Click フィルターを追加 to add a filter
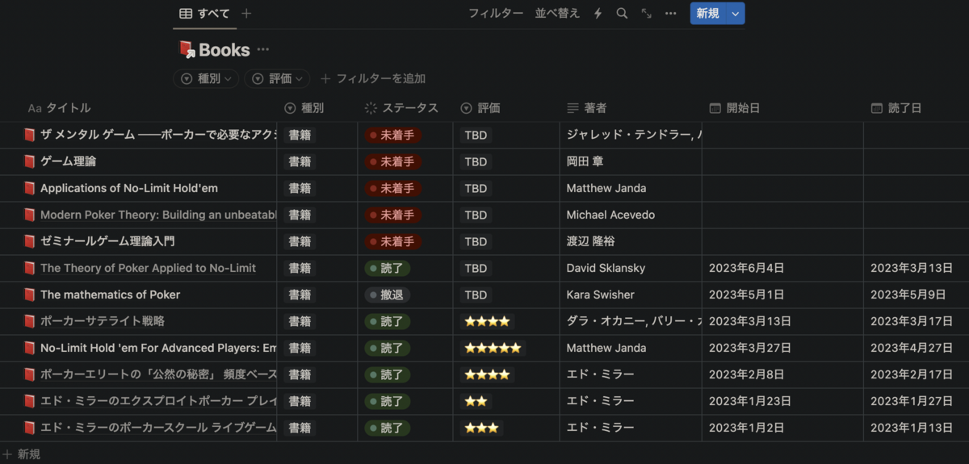 pyautogui.click(x=373, y=78)
